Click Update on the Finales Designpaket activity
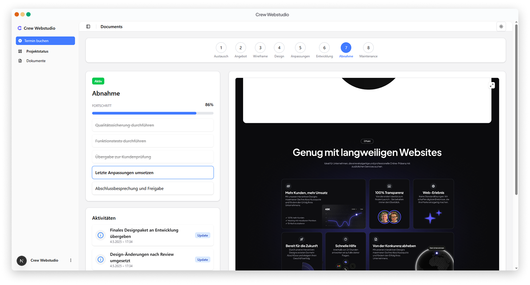This screenshot has width=530, height=285. (202, 235)
